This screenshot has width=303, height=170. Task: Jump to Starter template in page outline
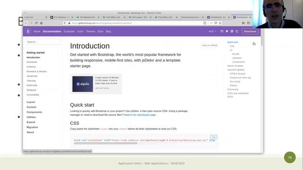[x=235, y=66]
